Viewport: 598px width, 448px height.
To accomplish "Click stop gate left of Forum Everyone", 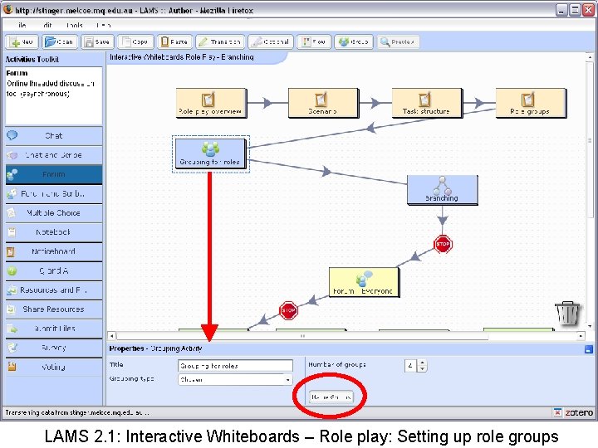I will [288, 310].
